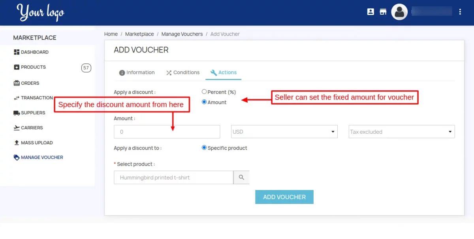Click the ADD VOUCHER button

pos(284,197)
